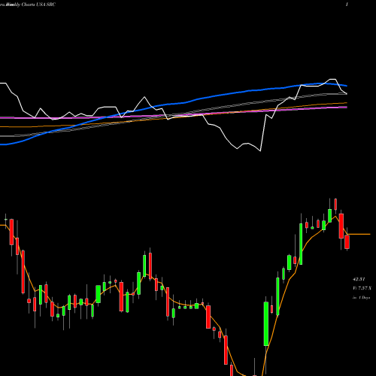Click the price value 42.51 on the right
This screenshot has width=376, height=376.
pyautogui.click(x=359, y=279)
